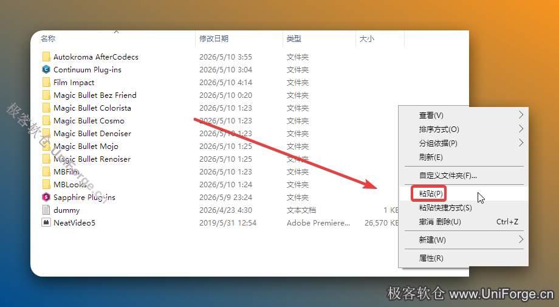Click the 文本文档 type cell
The image size is (559, 307).
tap(301, 210)
